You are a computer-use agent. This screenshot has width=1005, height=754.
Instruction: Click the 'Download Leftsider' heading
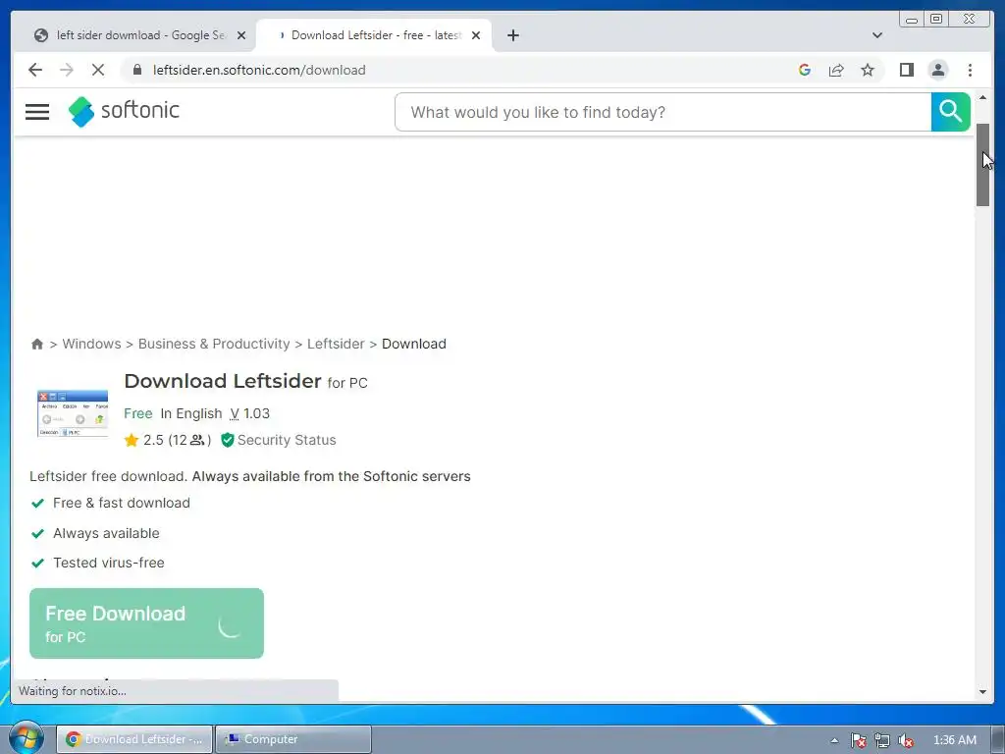pyautogui.click(x=223, y=381)
